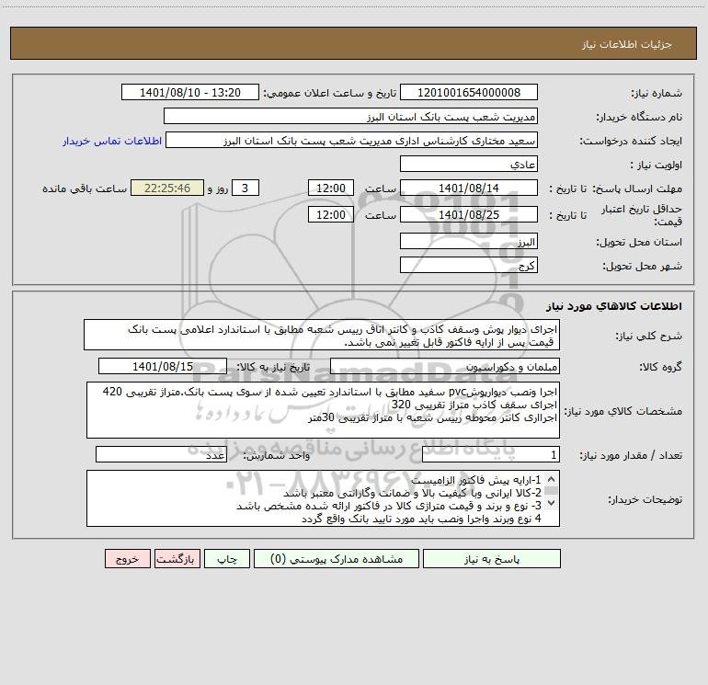Open مشاهده مدارک پیوستی (0) button

[x=337, y=559]
